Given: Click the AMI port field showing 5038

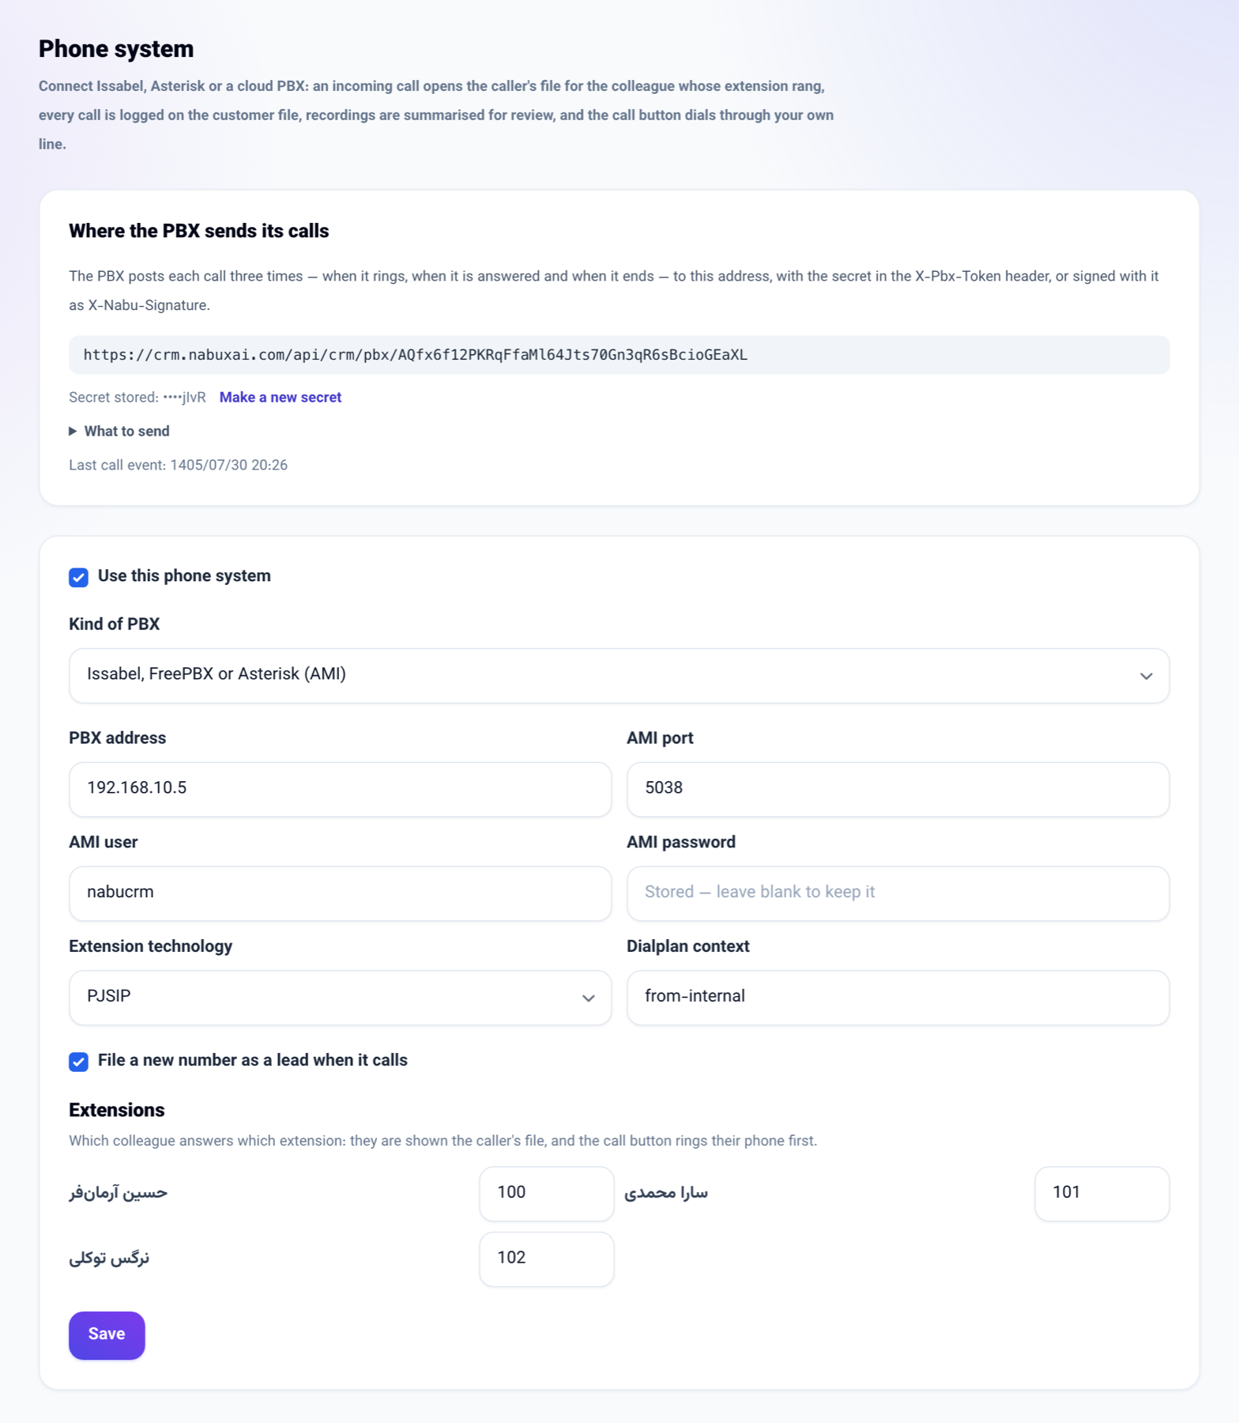Looking at the screenshot, I should [x=898, y=789].
